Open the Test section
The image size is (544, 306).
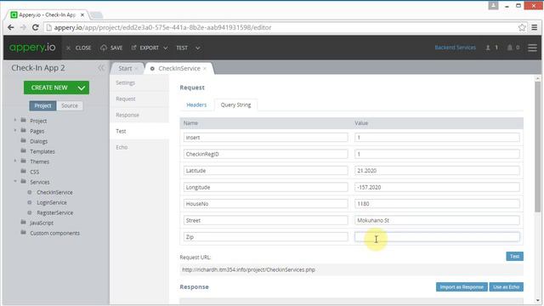coord(139,131)
